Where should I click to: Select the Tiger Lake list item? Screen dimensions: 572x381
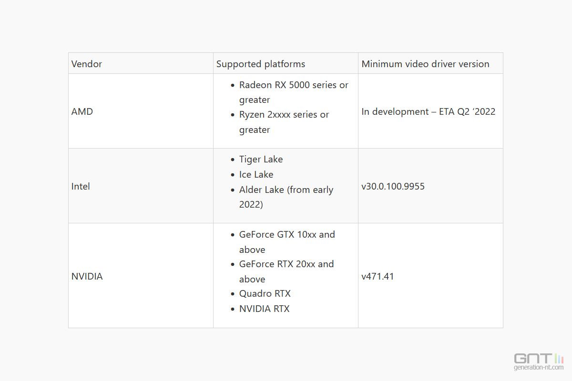[261, 159]
